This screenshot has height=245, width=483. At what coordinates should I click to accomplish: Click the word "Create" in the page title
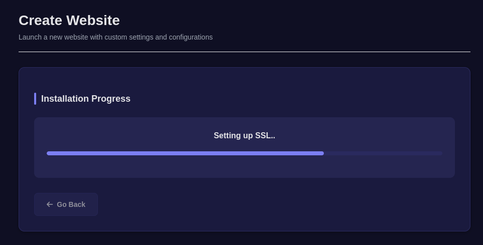coord(41,21)
